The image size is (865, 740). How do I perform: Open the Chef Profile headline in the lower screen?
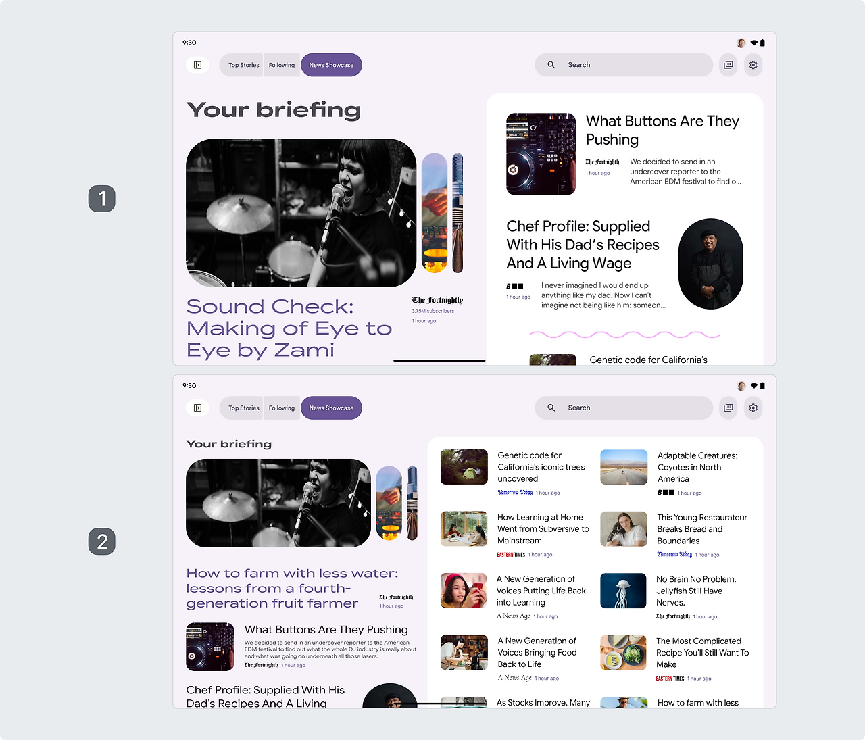click(x=266, y=696)
